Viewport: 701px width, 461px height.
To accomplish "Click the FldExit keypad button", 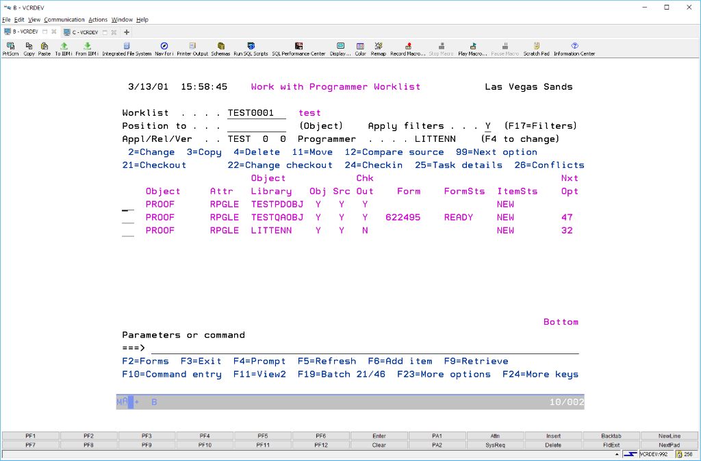I will (611, 445).
